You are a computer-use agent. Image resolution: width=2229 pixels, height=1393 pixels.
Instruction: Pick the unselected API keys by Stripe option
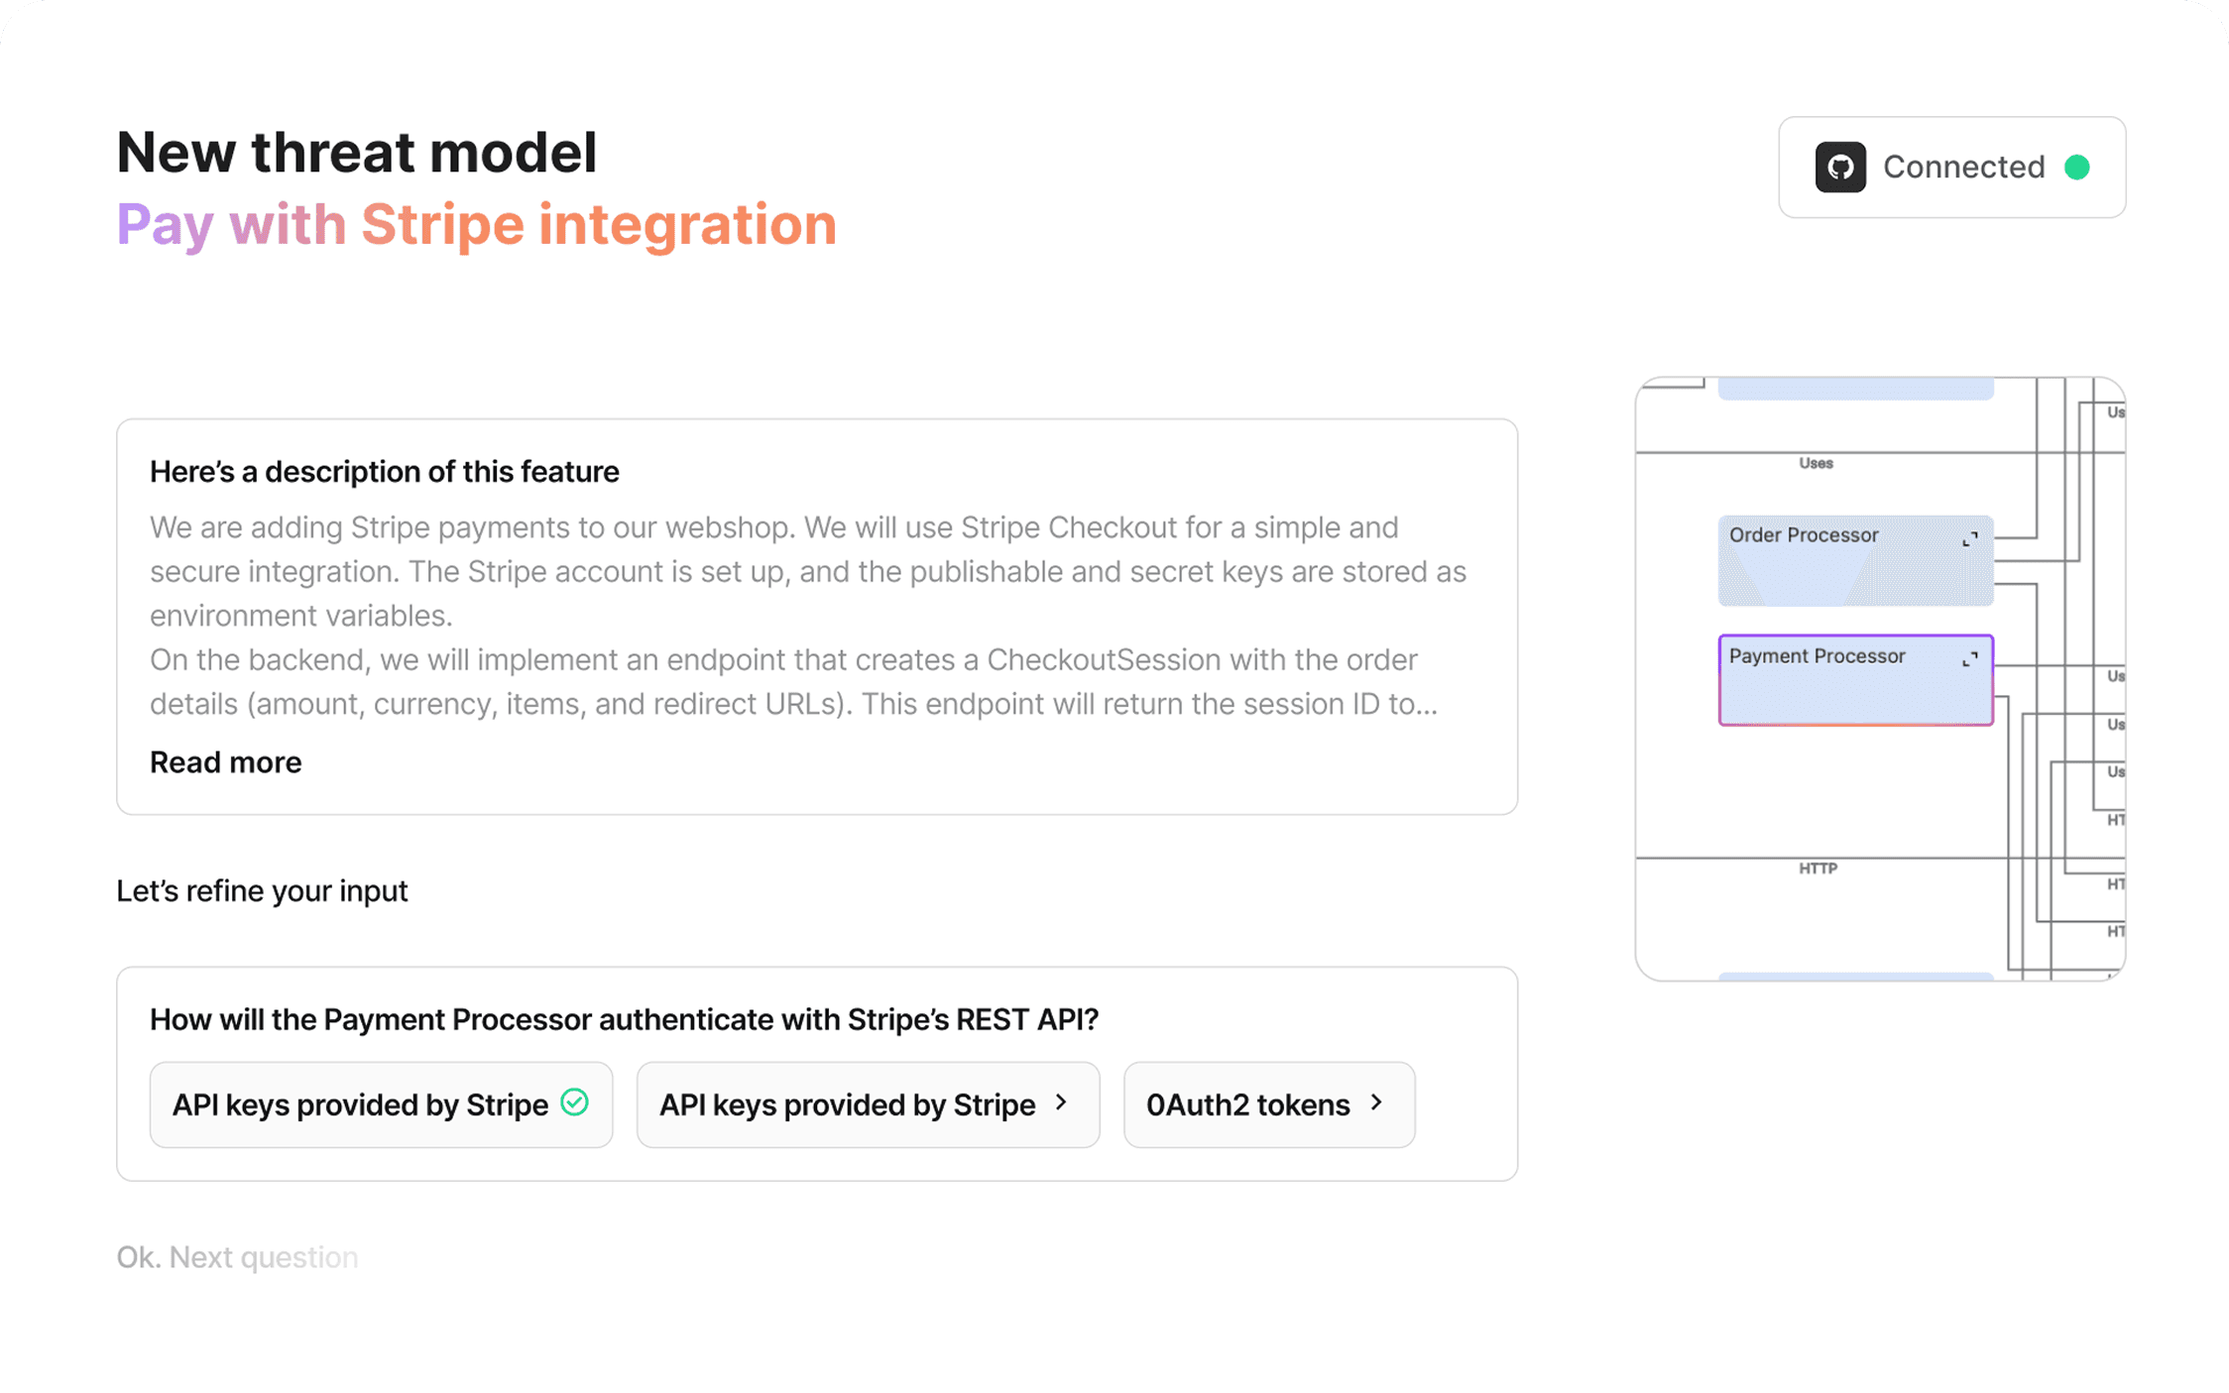pos(847,1104)
